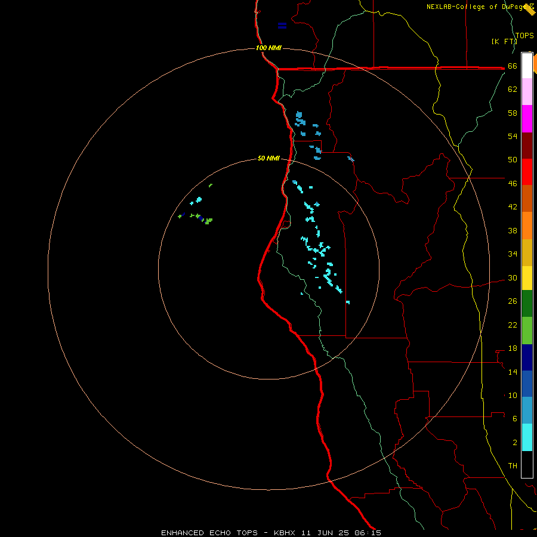Click the "58" legend value
The image size is (537, 537).
(513, 113)
